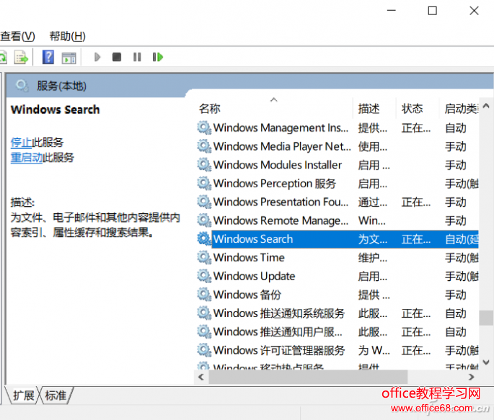This screenshot has width=494, height=420.
Task: Click the right arrow of horizontal scrollbar
Action: pyautogui.click(x=472, y=377)
